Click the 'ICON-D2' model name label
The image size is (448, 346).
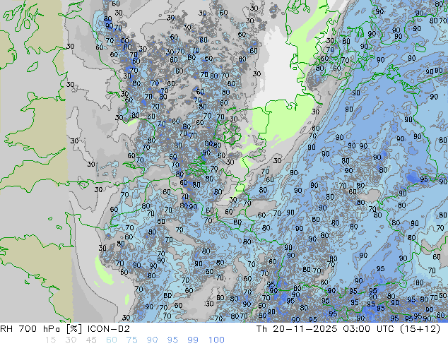coord(109,329)
